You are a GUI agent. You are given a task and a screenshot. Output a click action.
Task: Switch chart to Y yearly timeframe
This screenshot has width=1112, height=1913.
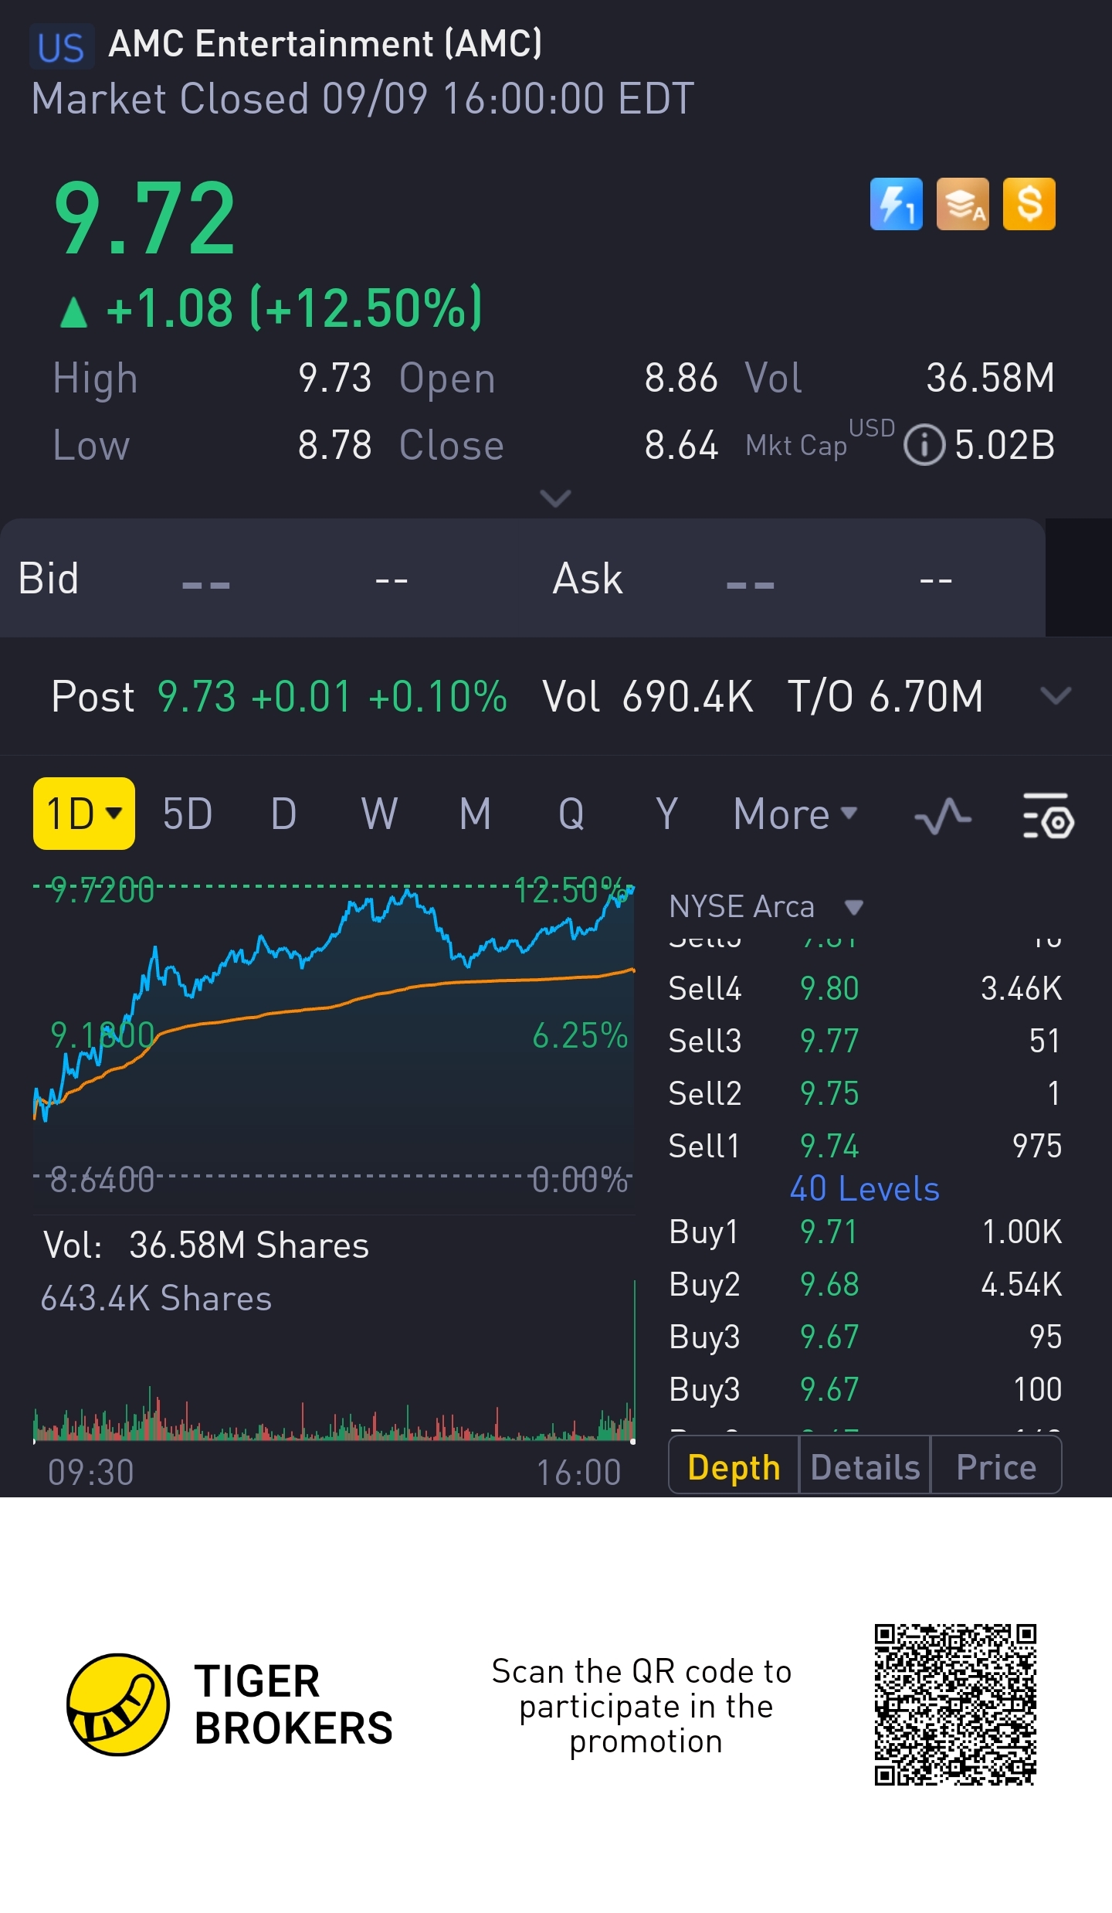[666, 814]
